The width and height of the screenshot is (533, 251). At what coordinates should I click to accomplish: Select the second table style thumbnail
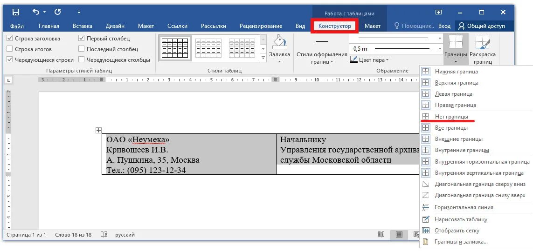tap(208, 48)
